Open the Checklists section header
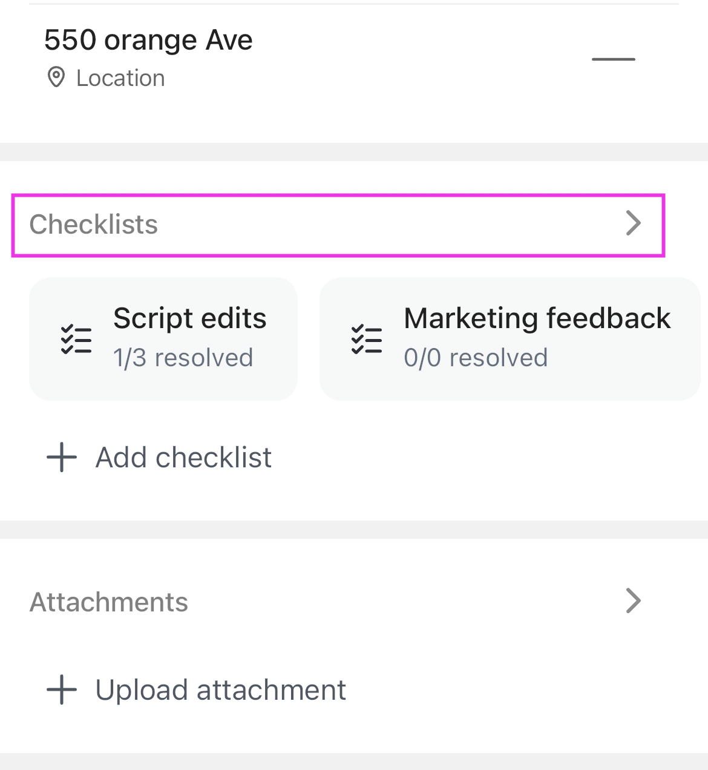The image size is (708, 770). [94, 225]
